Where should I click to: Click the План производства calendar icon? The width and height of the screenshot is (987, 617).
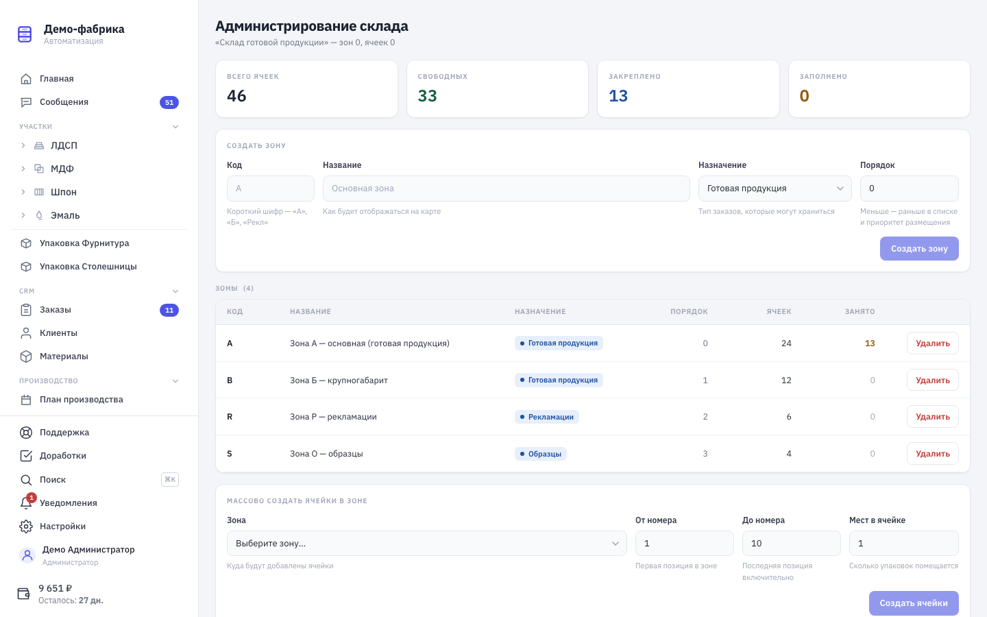click(26, 400)
